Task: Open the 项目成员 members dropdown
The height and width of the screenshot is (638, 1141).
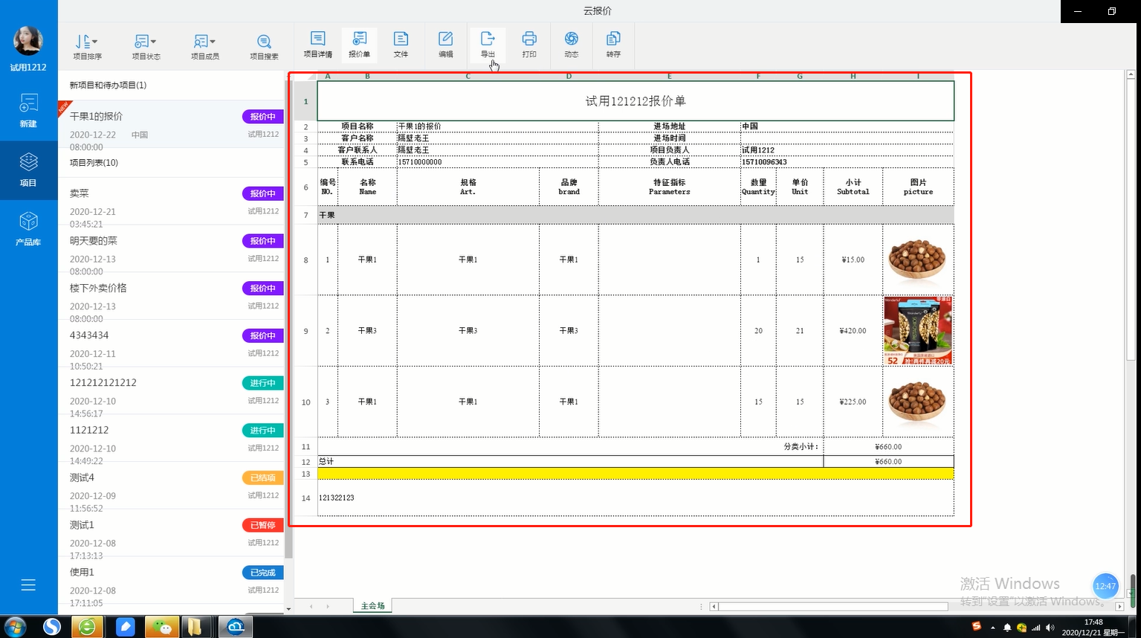Action: 204,46
